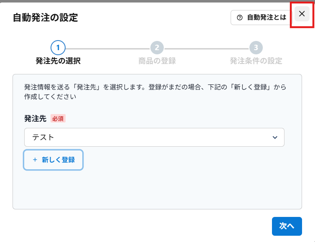Expand the dropdown using its chevron arrow
Screen dimensions: 315x242
[274, 138]
